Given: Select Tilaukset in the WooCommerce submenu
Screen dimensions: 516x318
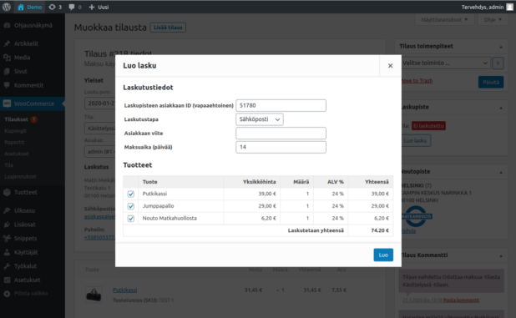Looking at the screenshot, I should (16, 119).
